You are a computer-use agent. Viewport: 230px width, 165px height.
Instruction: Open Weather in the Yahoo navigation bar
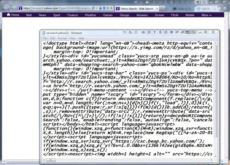point(91,15)
